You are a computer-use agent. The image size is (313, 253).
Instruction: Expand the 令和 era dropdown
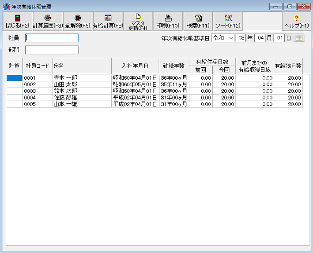click(231, 38)
